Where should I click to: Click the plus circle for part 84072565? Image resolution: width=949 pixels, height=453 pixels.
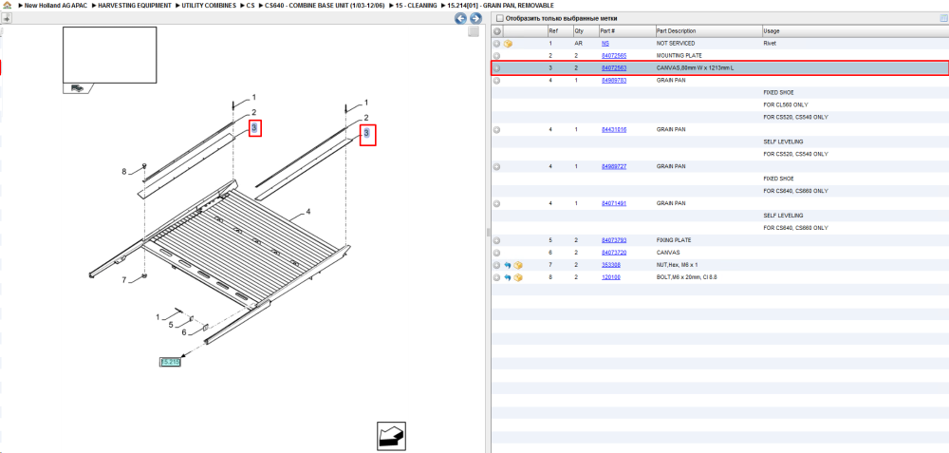pos(497,56)
